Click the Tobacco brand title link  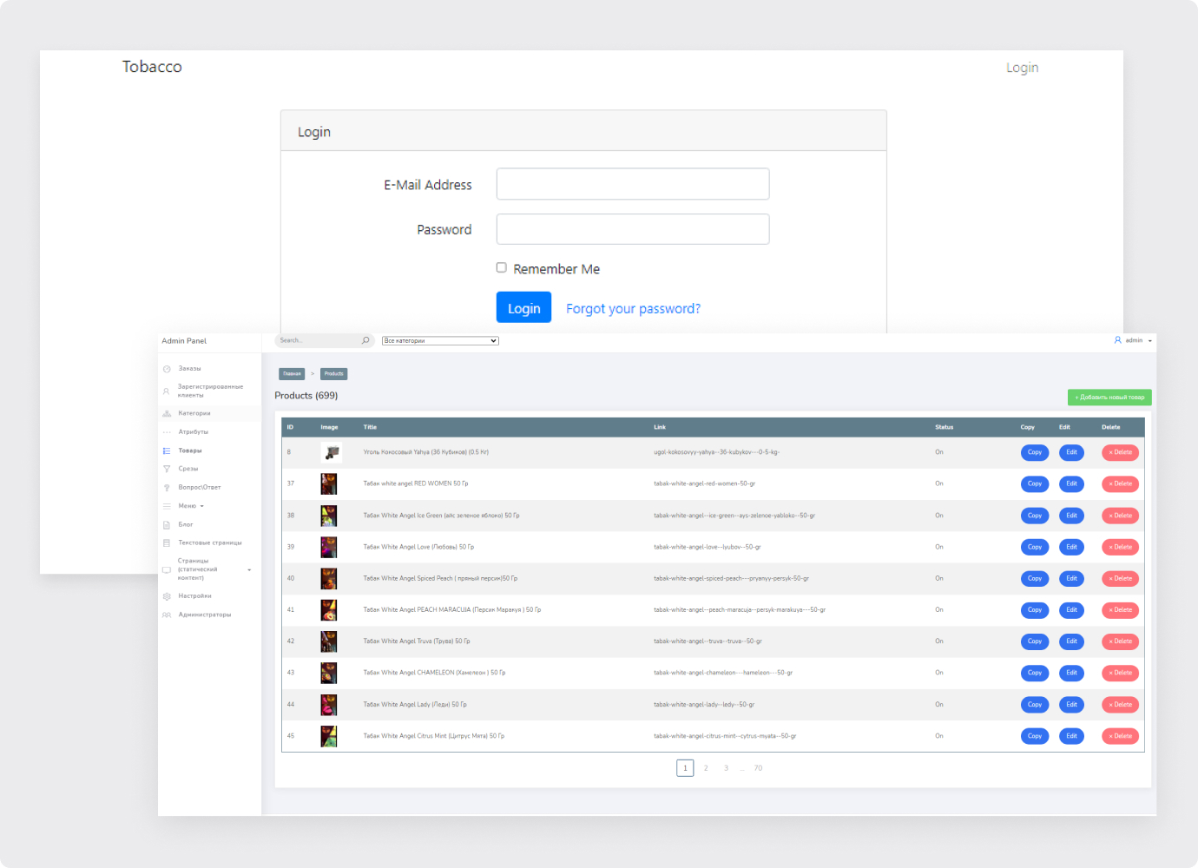pos(152,67)
